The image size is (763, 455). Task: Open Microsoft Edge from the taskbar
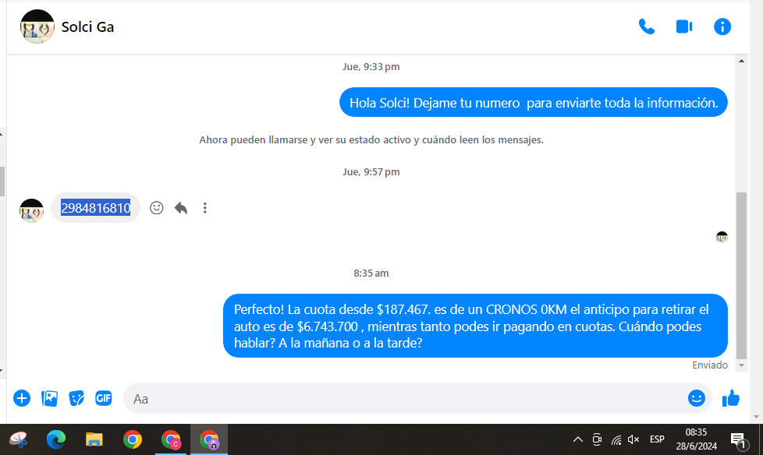(x=56, y=440)
